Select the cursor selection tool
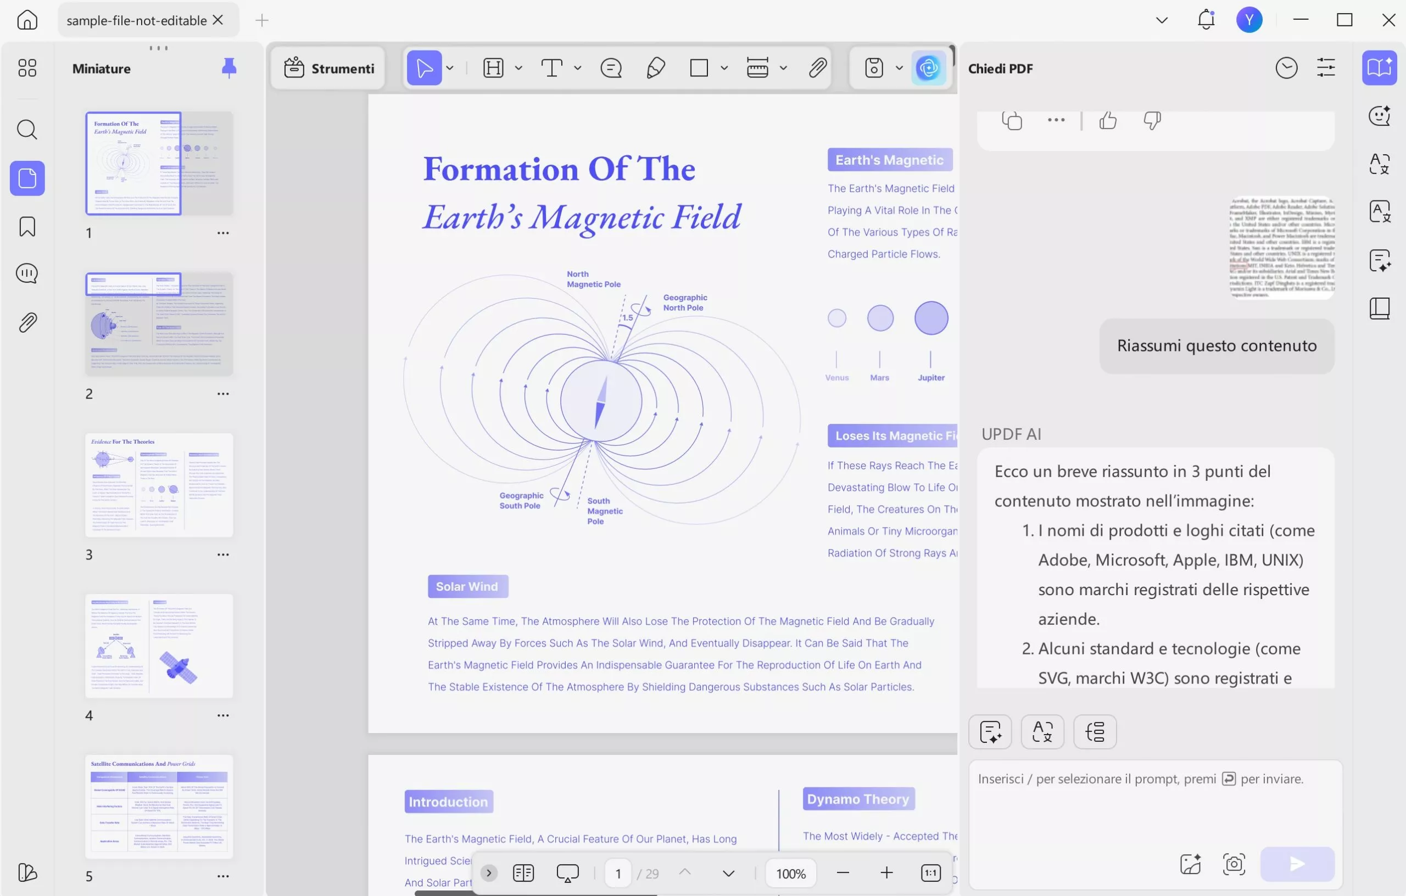1406x896 pixels. point(424,68)
